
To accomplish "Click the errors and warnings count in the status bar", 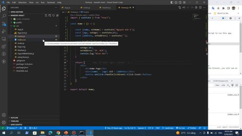I will point(33,128).
